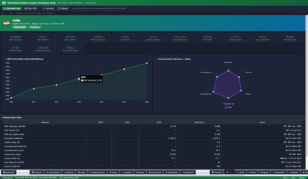Click the 84% Govt Debt/GDP card
This screenshot has width=308, height=179.
(x=263, y=38)
